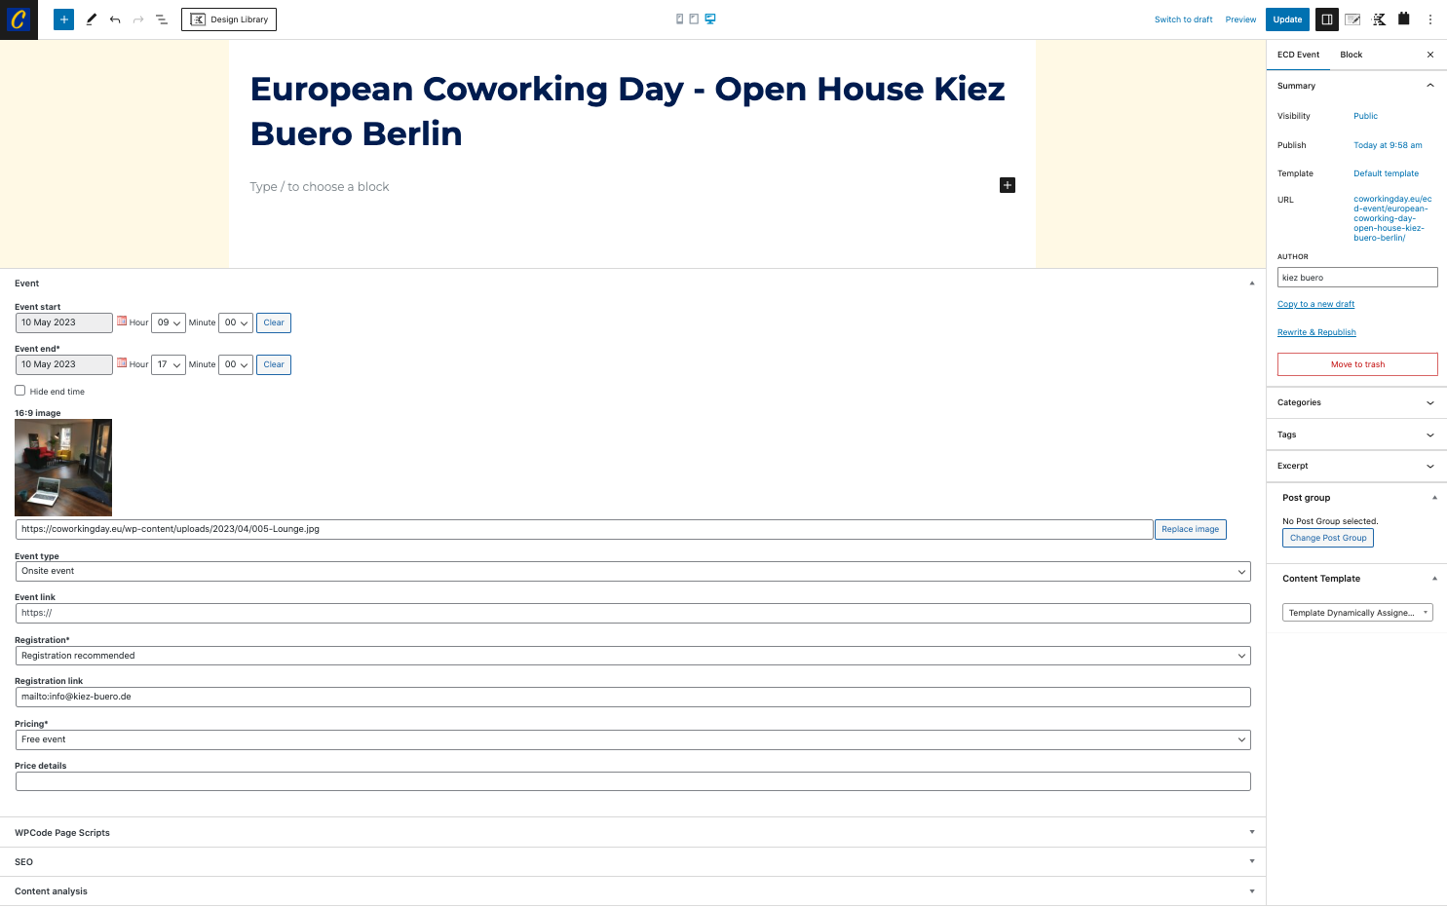Toggle the settings sidebar icon beside Update

1326,19
